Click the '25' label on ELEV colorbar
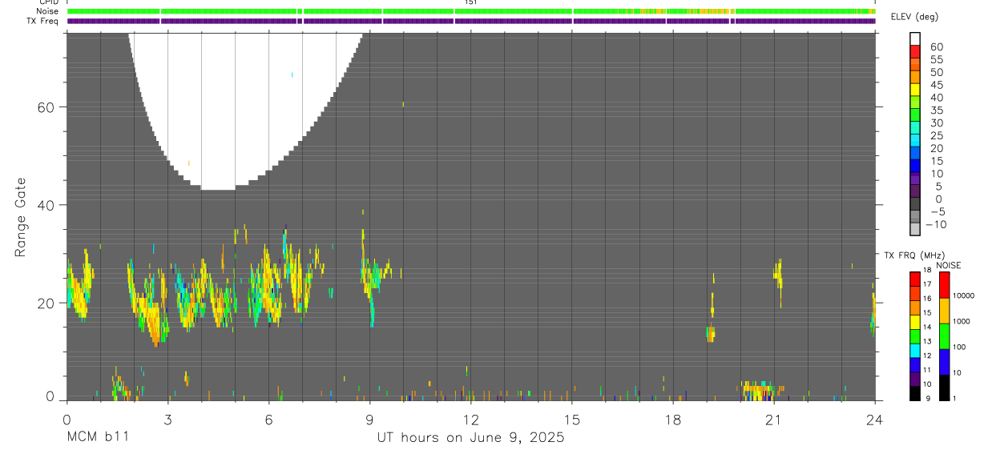Image resolution: width=984 pixels, height=454 pixels. click(x=935, y=135)
